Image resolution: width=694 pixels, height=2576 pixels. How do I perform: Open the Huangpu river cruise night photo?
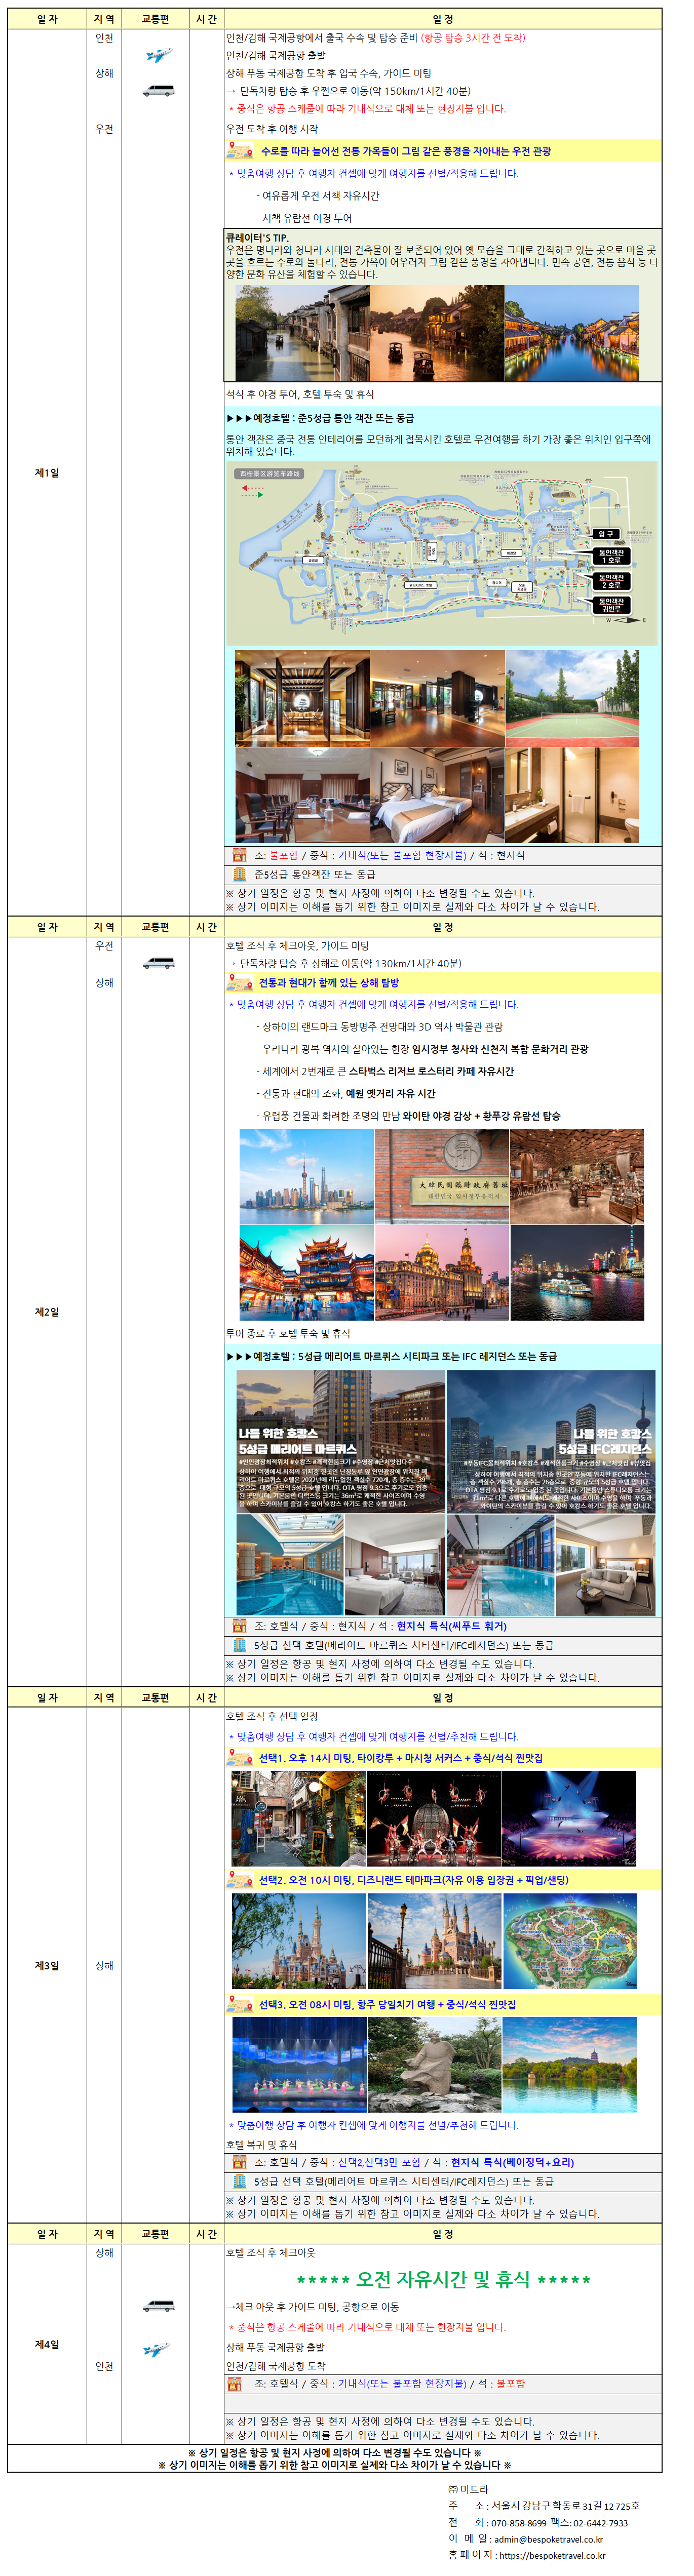577,1273
